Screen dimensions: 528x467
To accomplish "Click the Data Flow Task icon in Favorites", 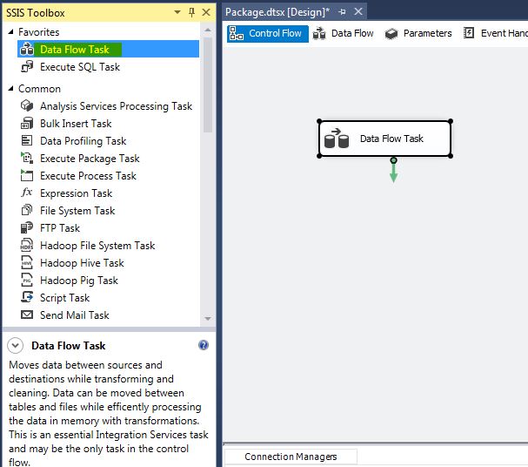I will 27,50.
